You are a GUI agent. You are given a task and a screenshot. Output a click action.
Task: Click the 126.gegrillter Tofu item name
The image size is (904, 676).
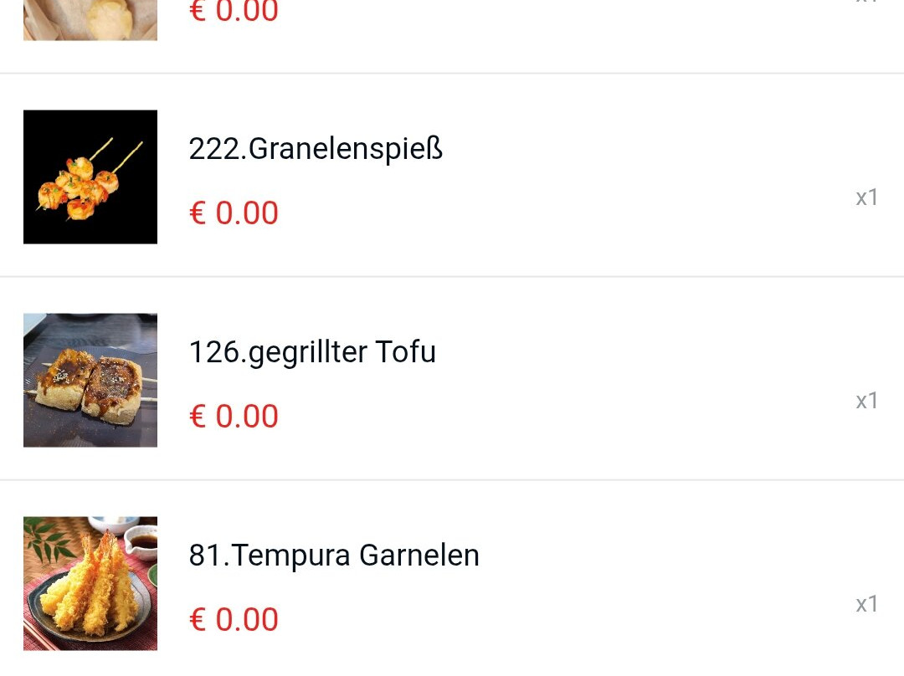312,352
